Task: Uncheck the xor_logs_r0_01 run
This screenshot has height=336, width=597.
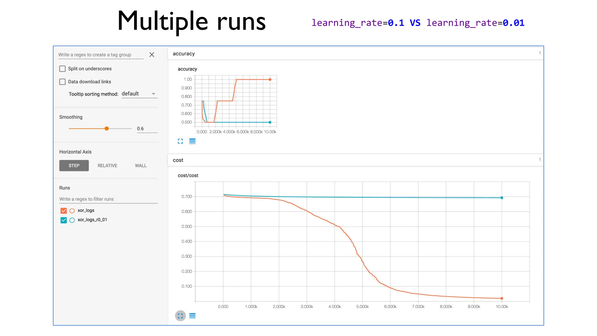Action: (x=64, y=220)
